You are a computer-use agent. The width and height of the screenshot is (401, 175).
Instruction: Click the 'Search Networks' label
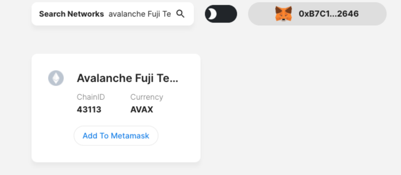pos(71,14)
